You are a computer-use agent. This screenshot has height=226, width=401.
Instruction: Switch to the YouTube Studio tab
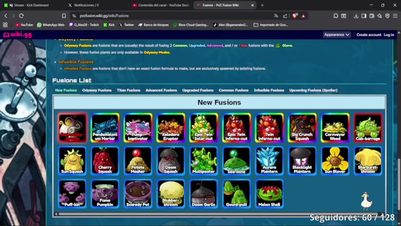pyautogui.click(x=161, y=5)
